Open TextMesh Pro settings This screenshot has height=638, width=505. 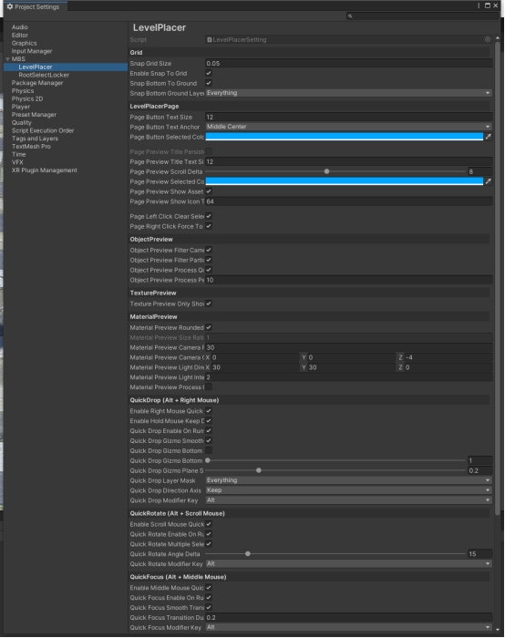pyautogui.click(x=31, y=147)
